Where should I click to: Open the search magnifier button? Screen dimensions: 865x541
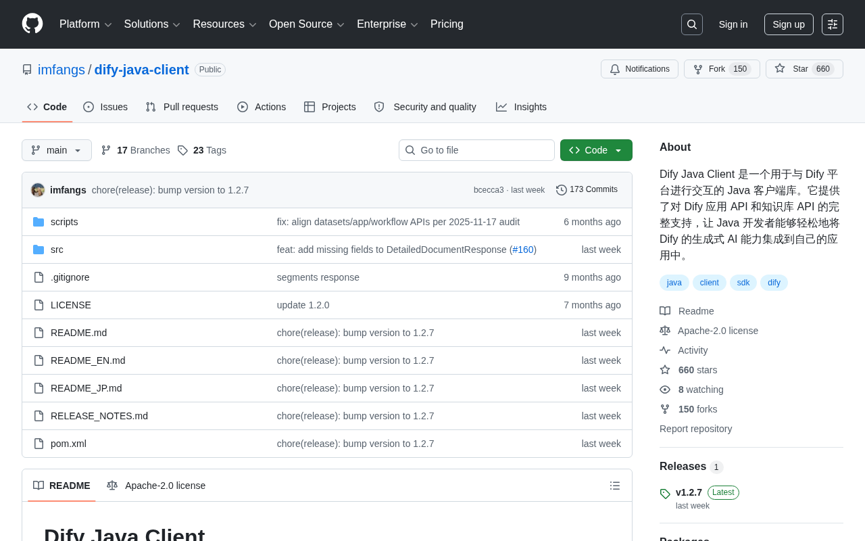[692, 24]
